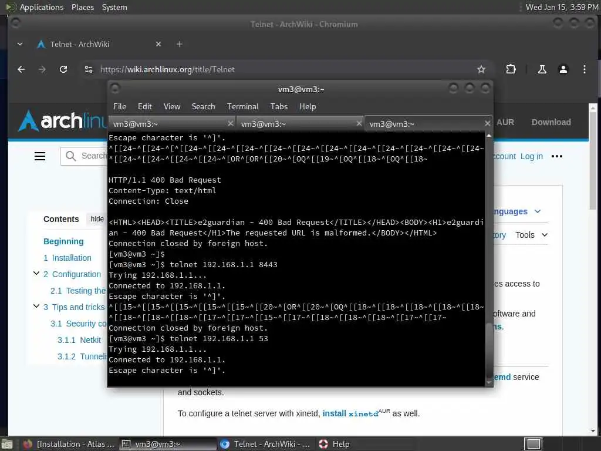Open the Places menu in top panel
The height and width of the screenshot is (451, 601).
coord(82,7)
